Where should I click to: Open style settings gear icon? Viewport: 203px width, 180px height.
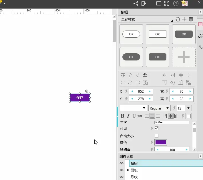[x=191, y=19]
